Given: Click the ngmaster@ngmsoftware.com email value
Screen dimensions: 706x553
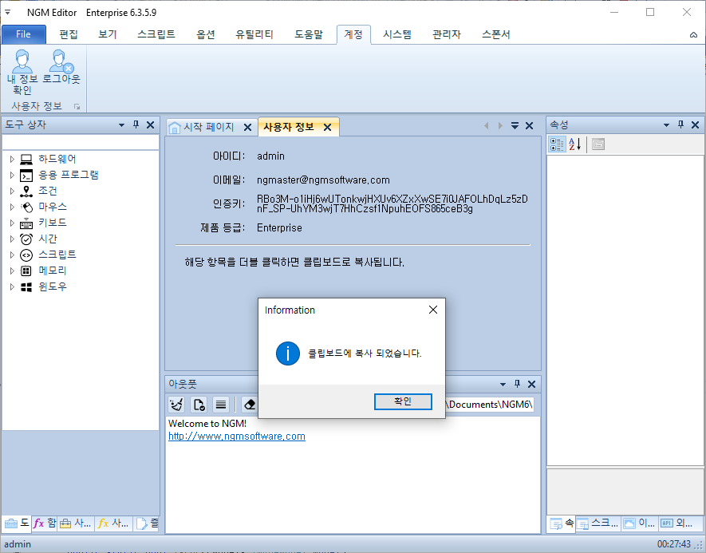Looking at the screenshot, I should [323, 180].
